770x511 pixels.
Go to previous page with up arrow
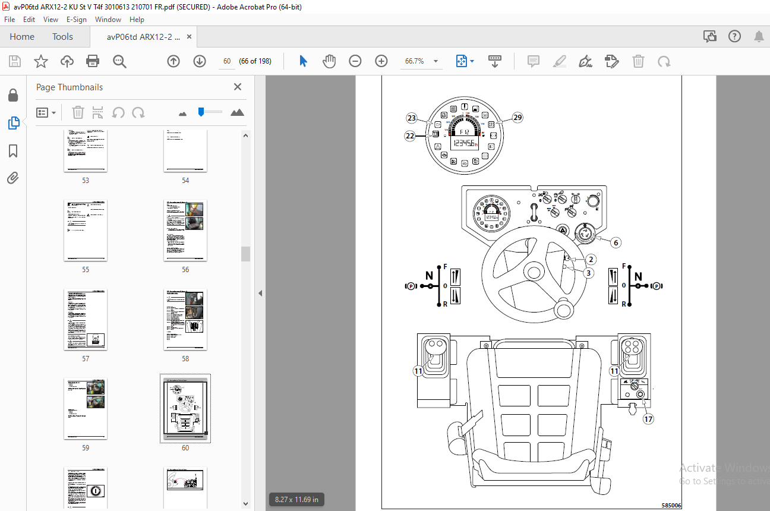(173, 61)
